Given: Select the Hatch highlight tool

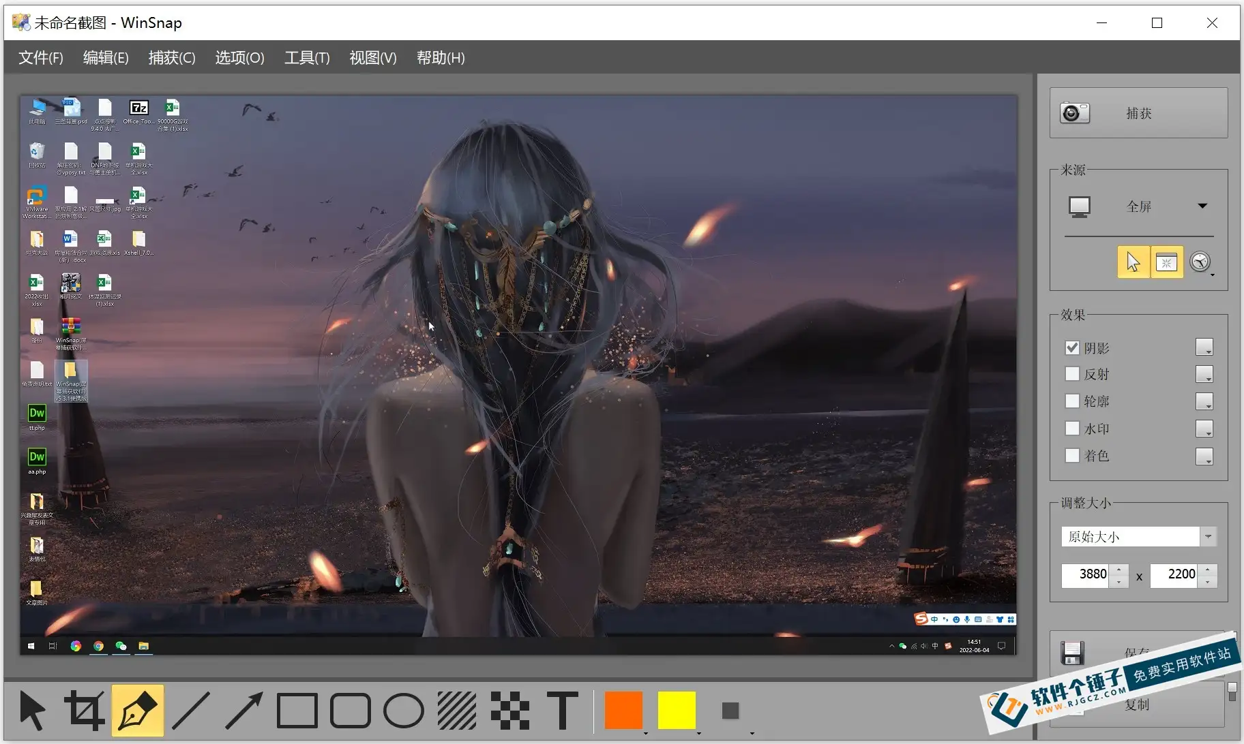Looking at the screenshot, I should (456, 711).
